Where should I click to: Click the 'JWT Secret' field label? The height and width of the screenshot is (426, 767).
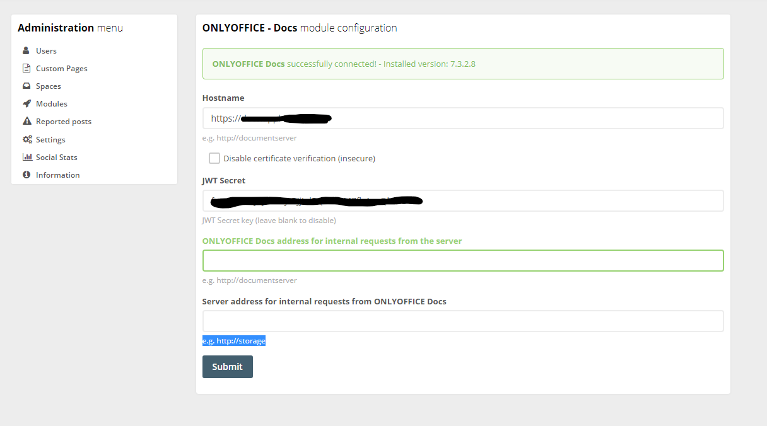pos(224,180)
